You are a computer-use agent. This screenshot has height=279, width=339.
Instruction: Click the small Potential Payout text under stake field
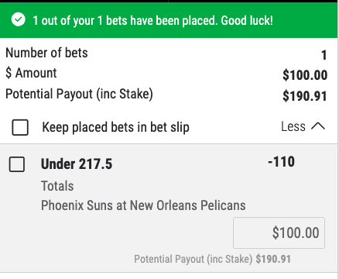[193, 259]
